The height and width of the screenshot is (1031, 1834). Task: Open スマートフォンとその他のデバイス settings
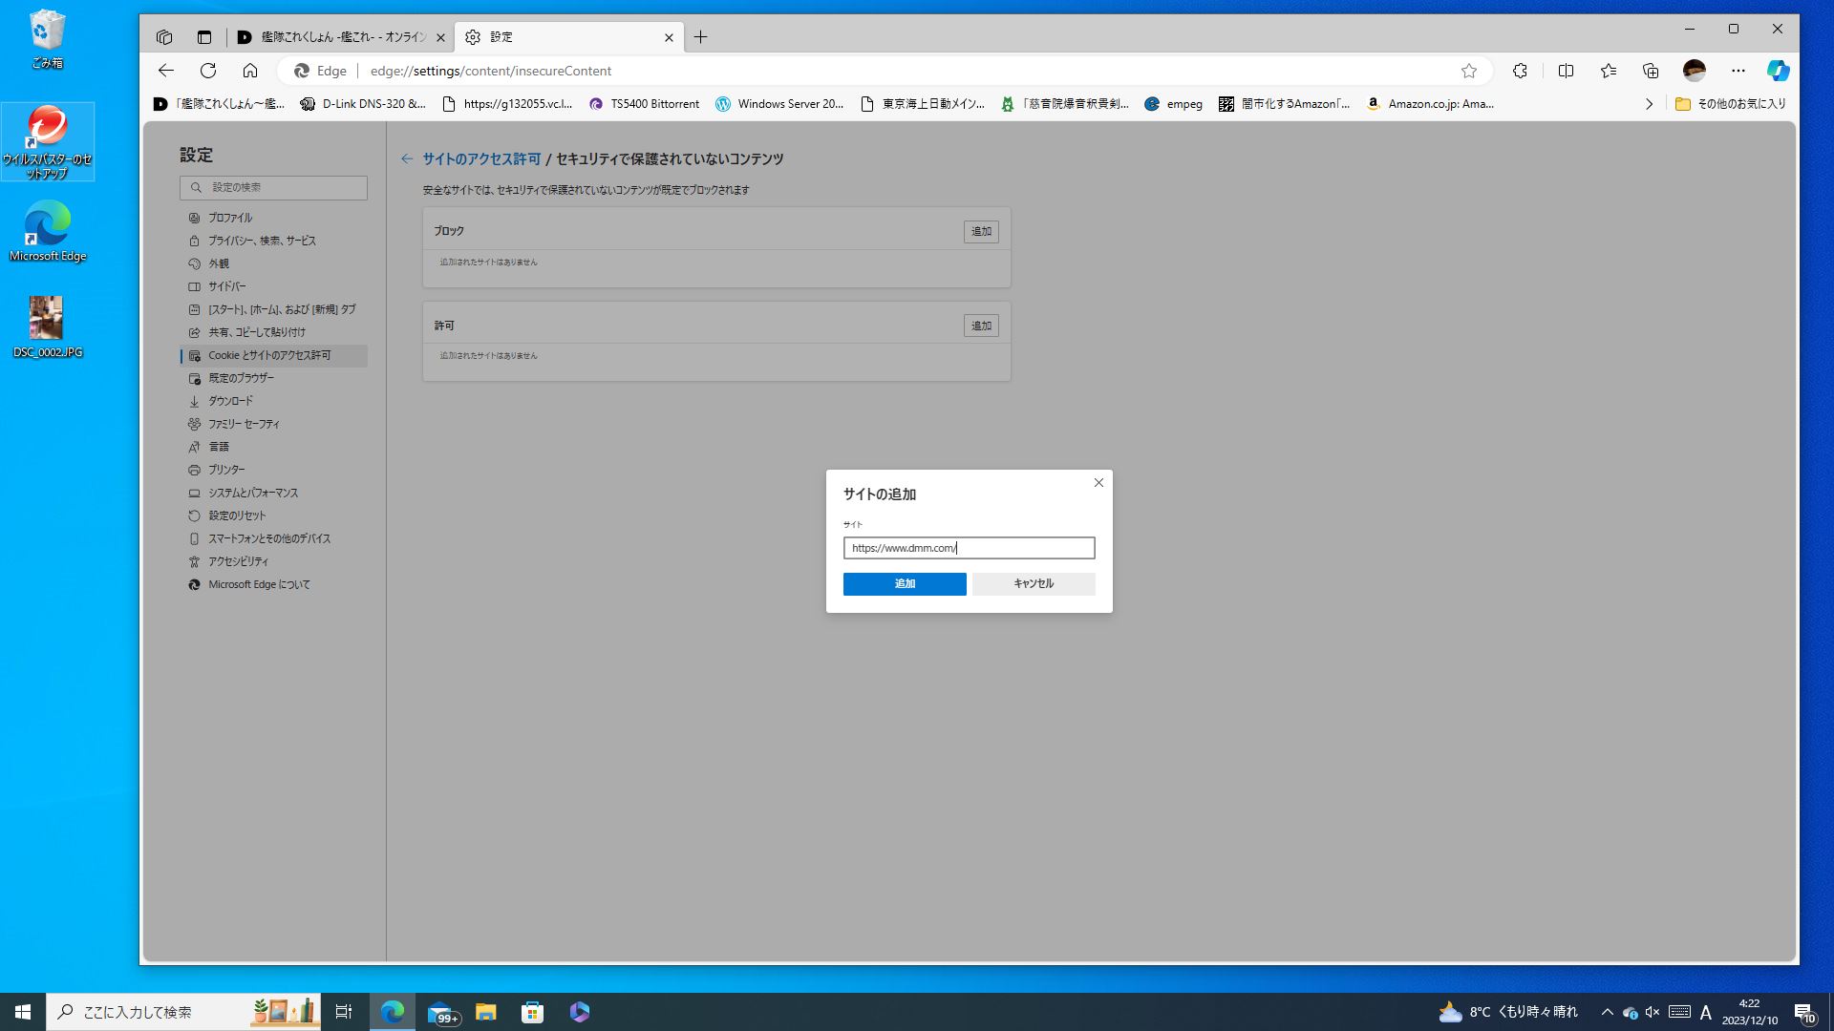[x=273, y=538]
